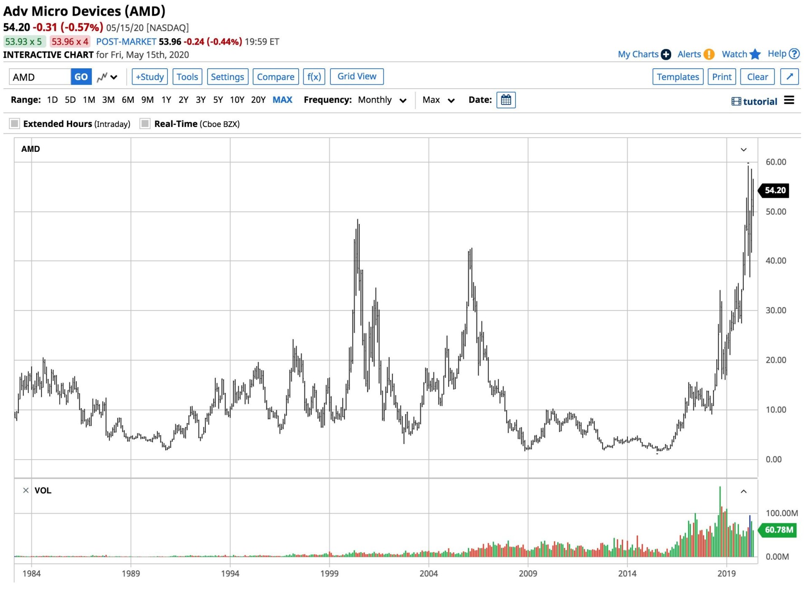This screenshot has width=810, height=590.
Task: Clear the chart
Action: pyautogui.click(x=757, y=77)
